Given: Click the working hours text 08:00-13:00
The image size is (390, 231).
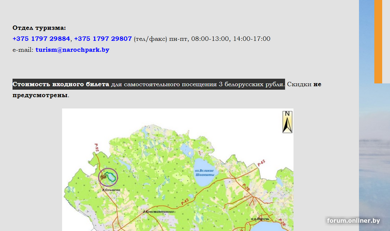Looking at the screenshot, I should click(x=211, y=38).
